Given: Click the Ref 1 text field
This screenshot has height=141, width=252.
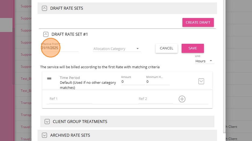Looking at the screenshot, I should [x=70, y=99].
